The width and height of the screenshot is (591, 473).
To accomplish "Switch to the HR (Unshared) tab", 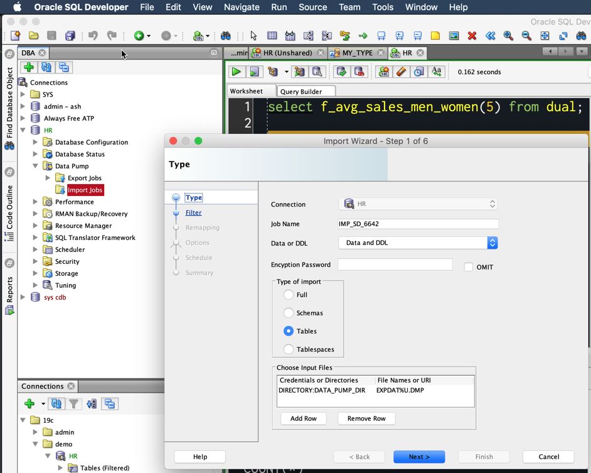I will (x=287, y=53).
